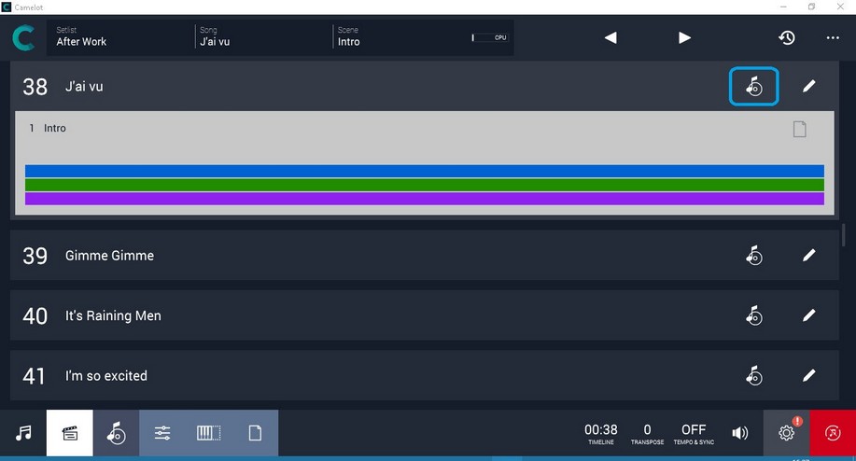Open backing track for I'm so excited
Viewport: 856px width, 461px height.
(753, 376)
